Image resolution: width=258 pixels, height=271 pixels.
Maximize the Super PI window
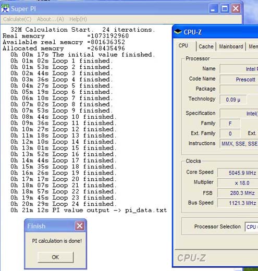pyautogui.click(x=225, y=8)
